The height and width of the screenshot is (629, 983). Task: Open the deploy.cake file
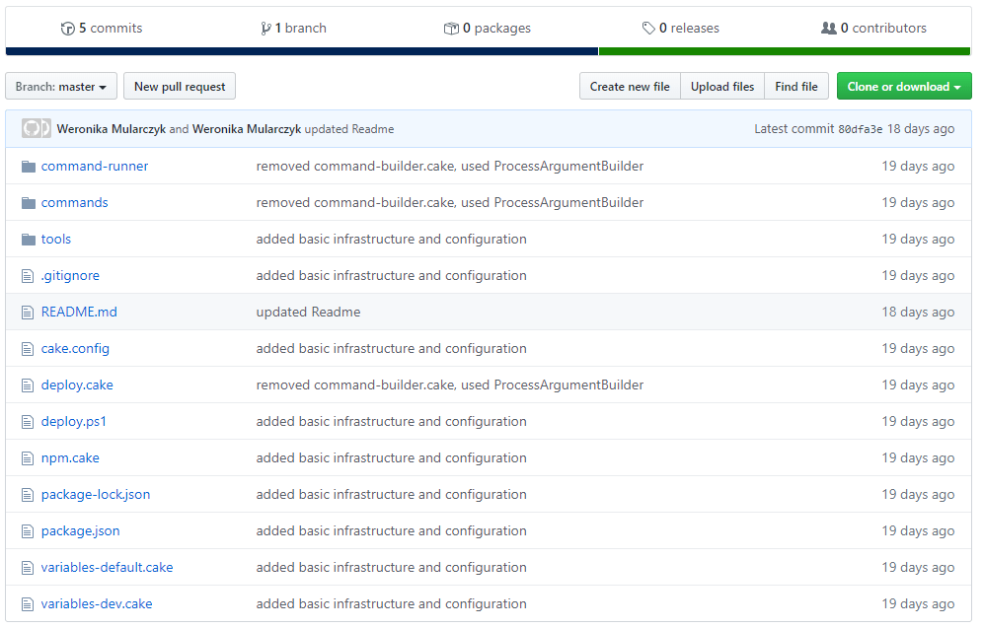77,385
